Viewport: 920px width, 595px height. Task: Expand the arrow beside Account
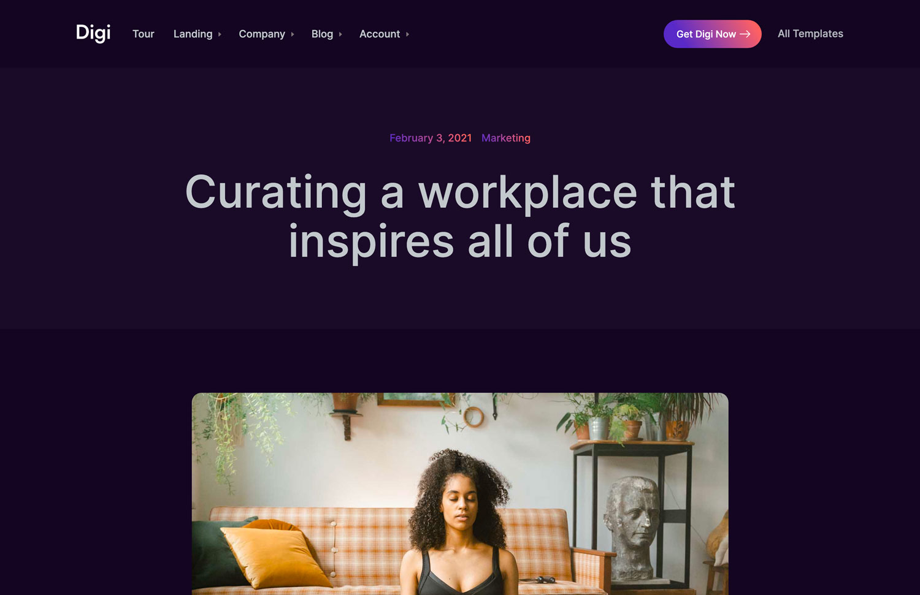pyautogui.click(x=407, y=34)
